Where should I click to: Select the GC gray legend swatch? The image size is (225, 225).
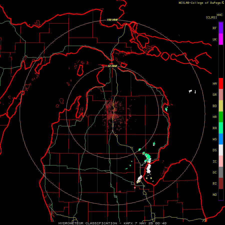(x=221, y=172)
